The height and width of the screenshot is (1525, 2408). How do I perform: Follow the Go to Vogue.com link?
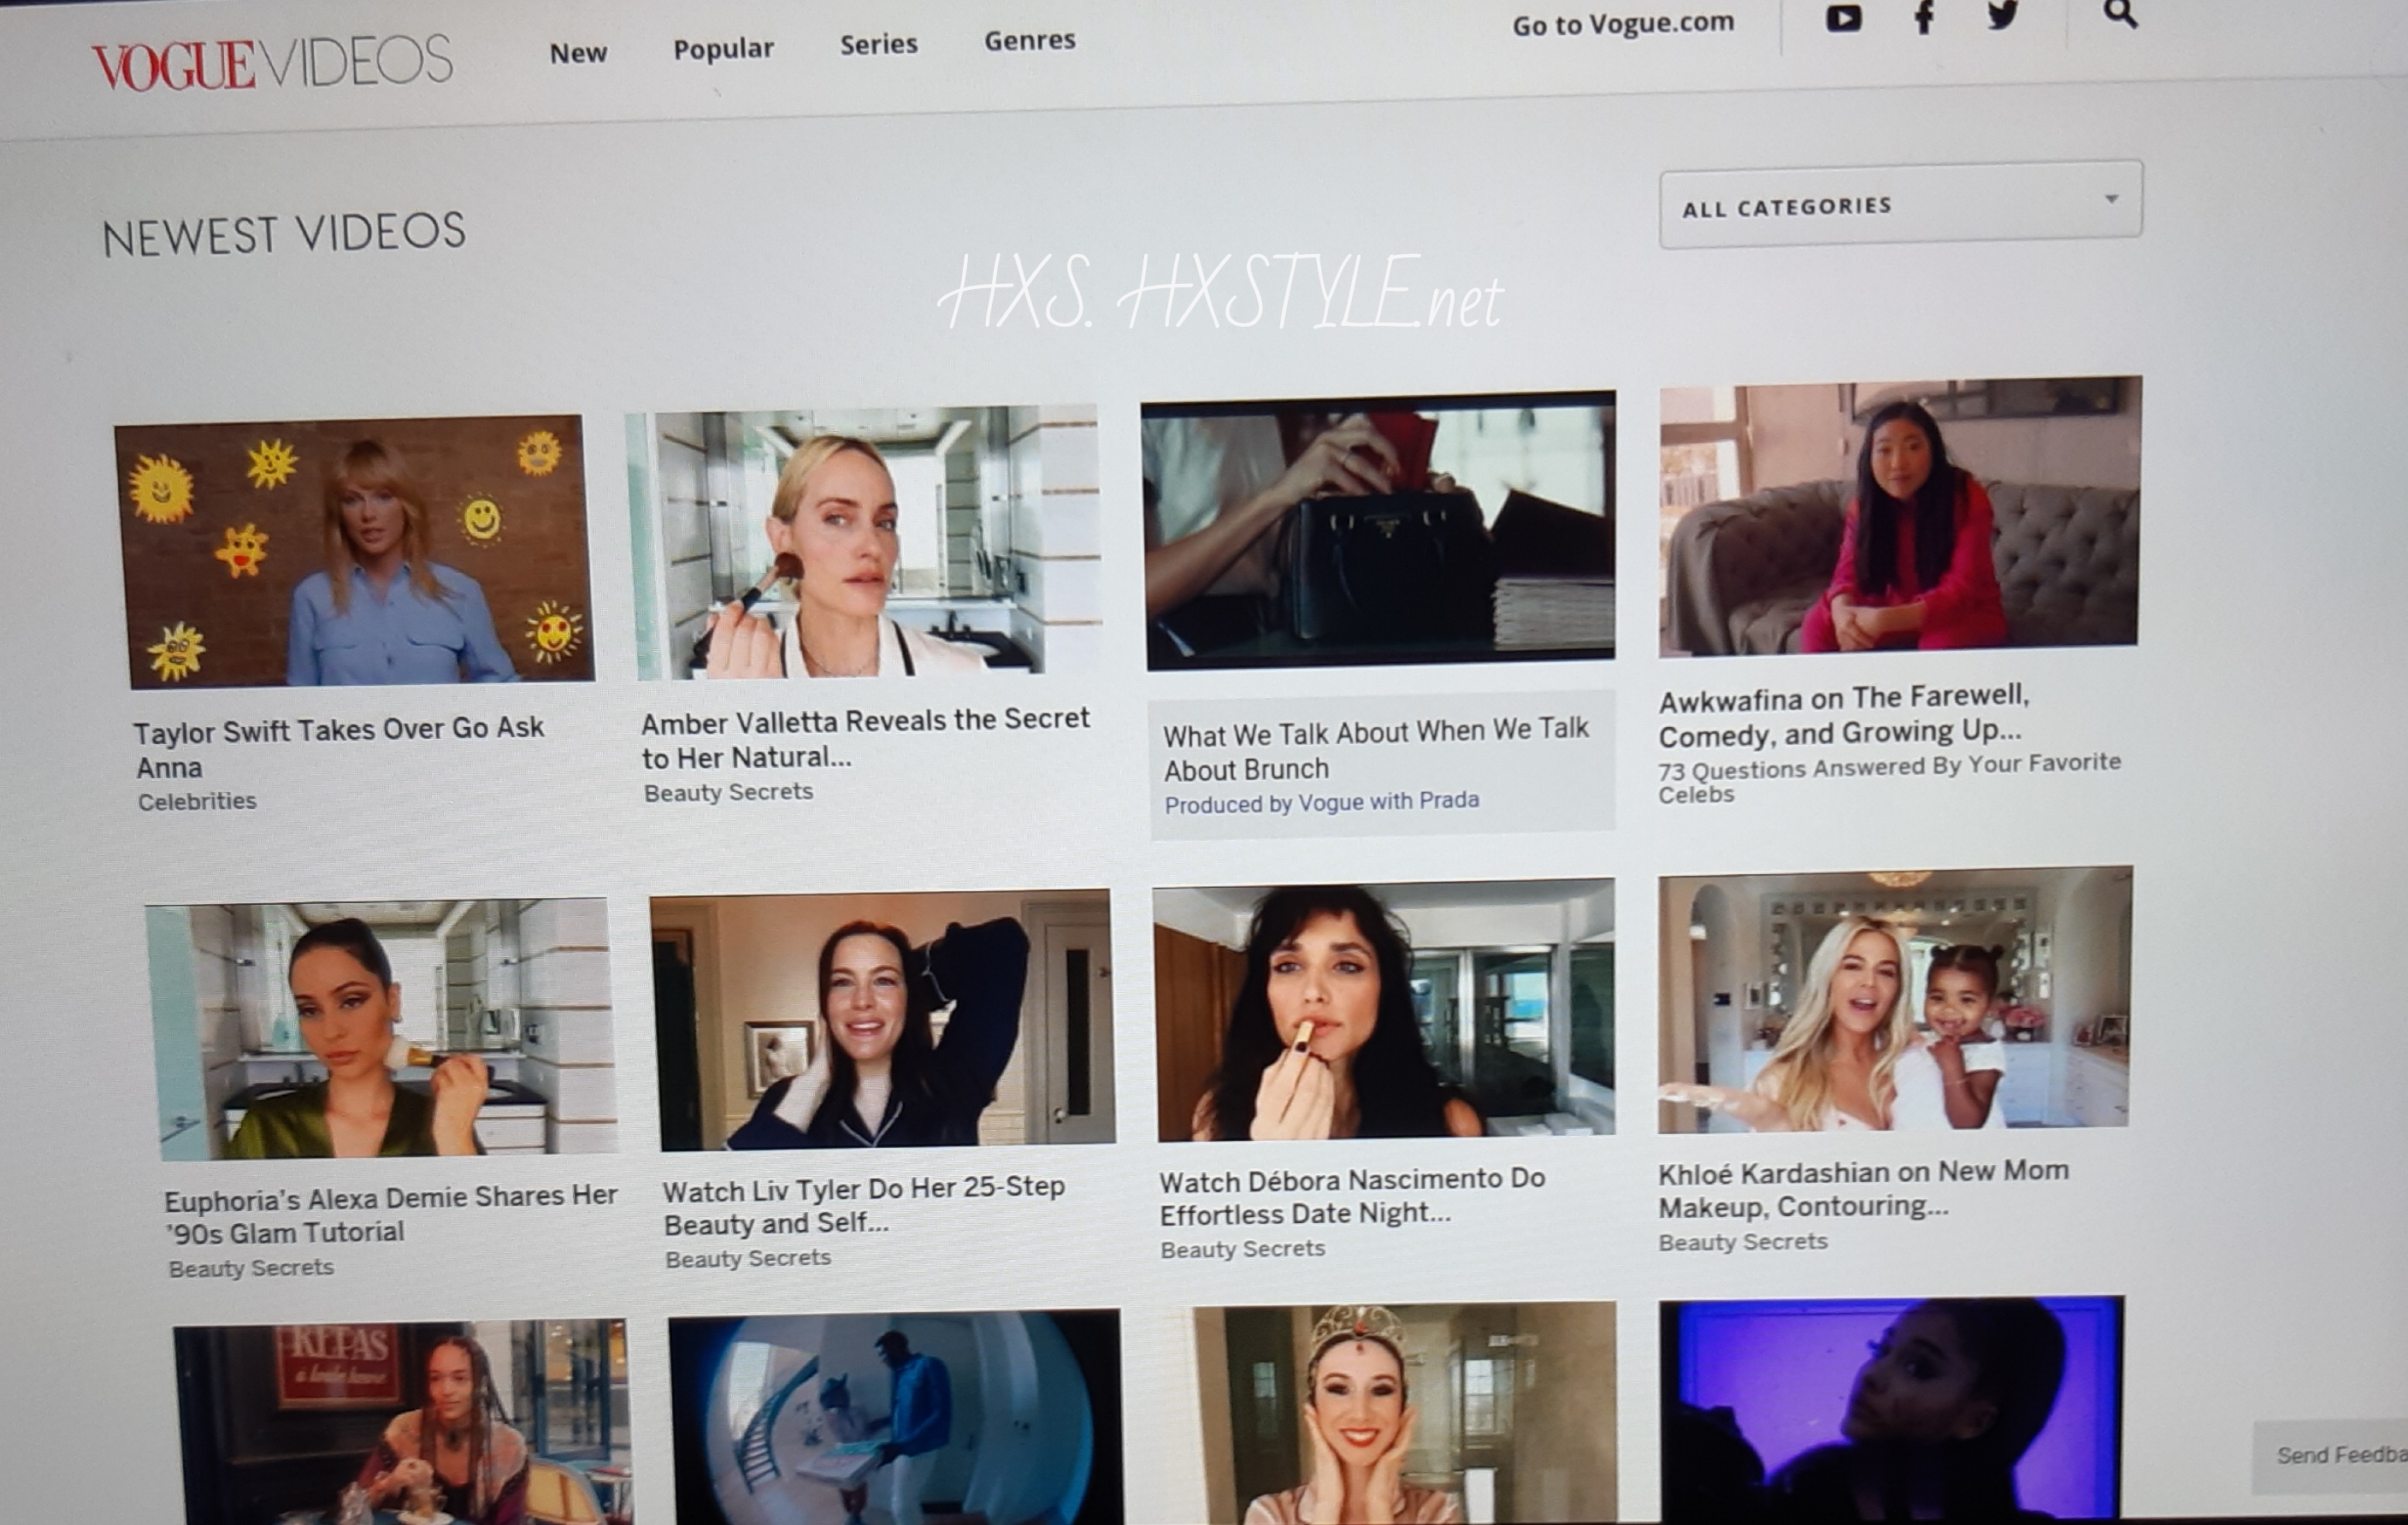(x=1622, y=24)
